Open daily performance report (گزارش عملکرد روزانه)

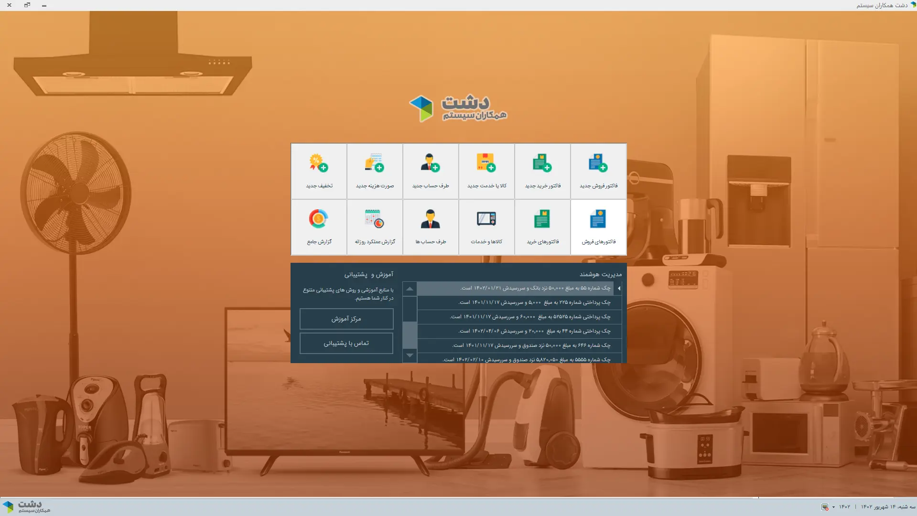375,227
